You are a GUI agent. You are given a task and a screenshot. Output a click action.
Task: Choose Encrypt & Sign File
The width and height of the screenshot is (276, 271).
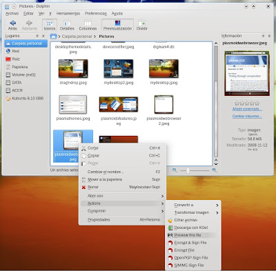[x=193, y=243]
